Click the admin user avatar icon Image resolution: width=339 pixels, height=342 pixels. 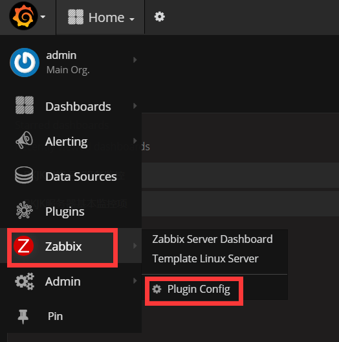(25, 62)
